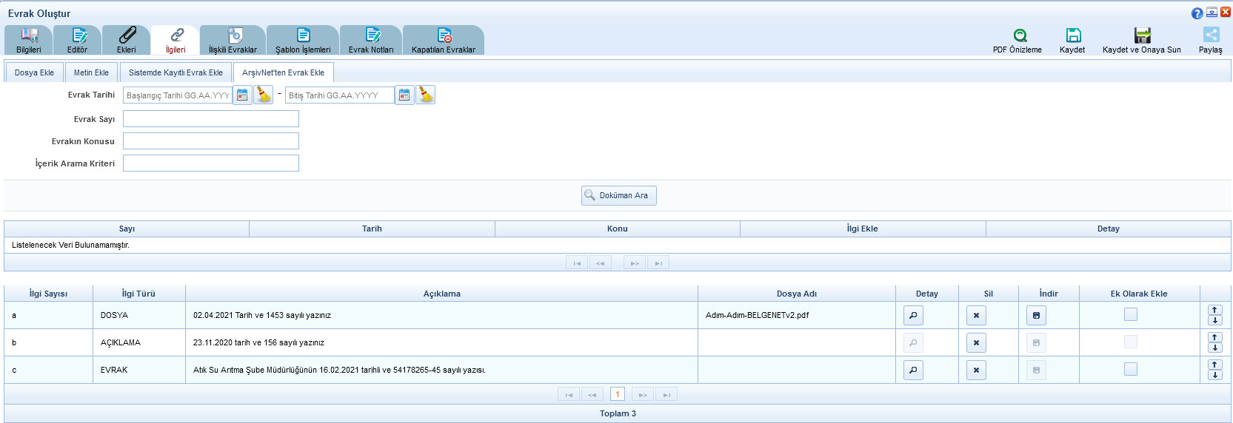Clear end date with broom icon

[x=426, y=95]
